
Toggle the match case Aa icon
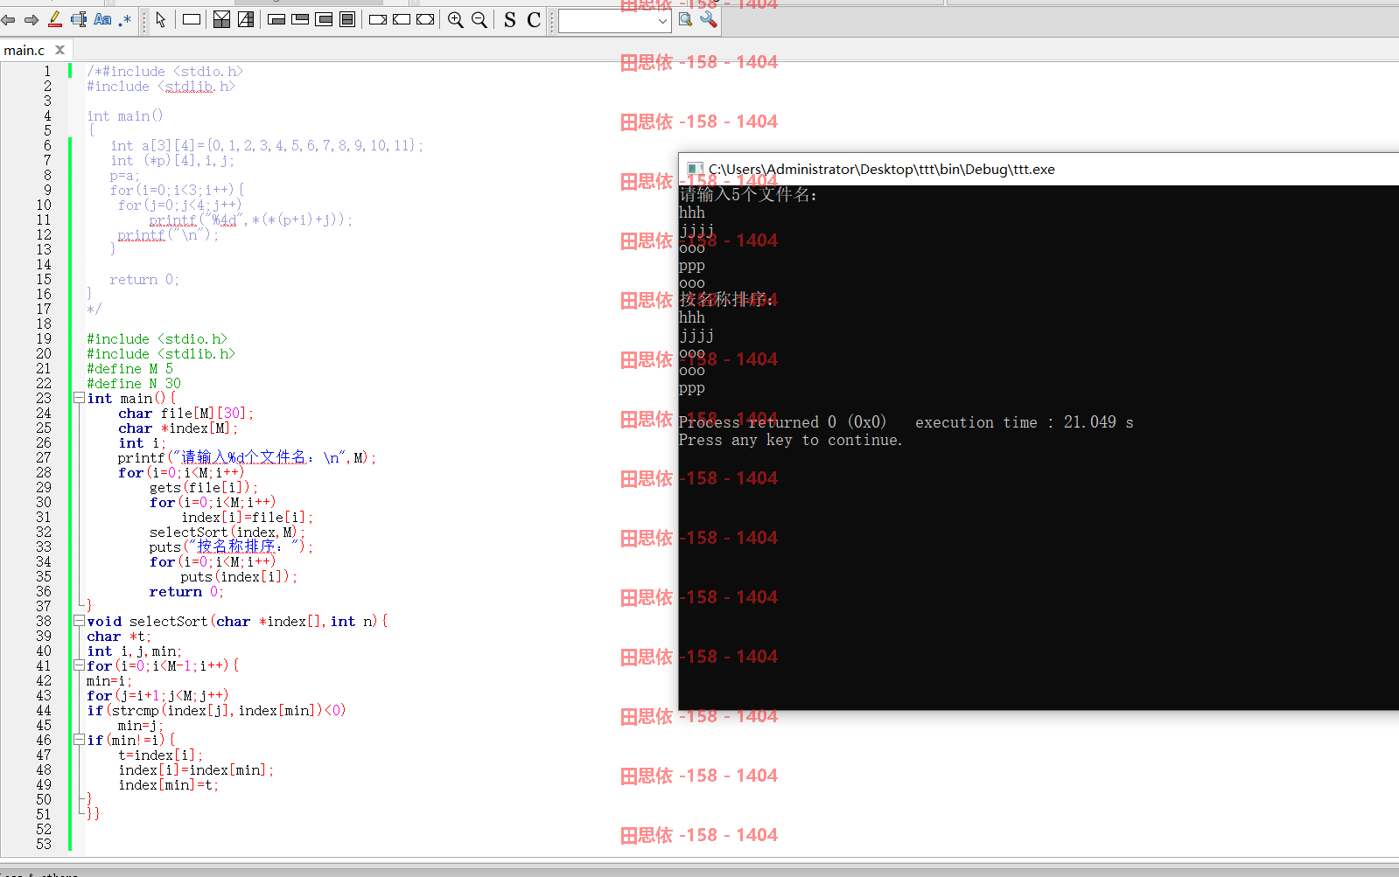coord(102,19)
